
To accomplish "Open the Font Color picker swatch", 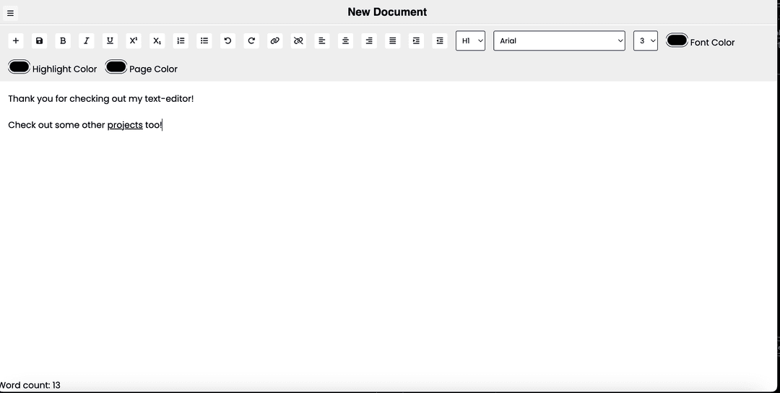I will click(677, 40).
